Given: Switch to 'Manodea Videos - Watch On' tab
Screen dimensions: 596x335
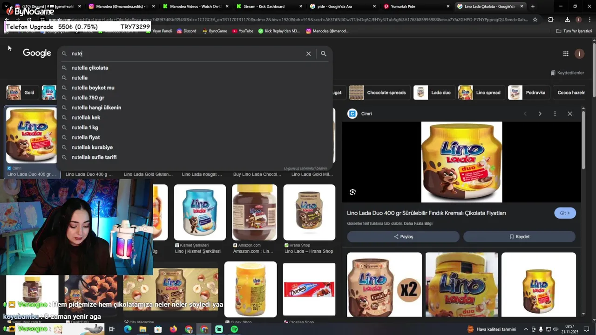Looking at the screenshot, I should (195, 7).
